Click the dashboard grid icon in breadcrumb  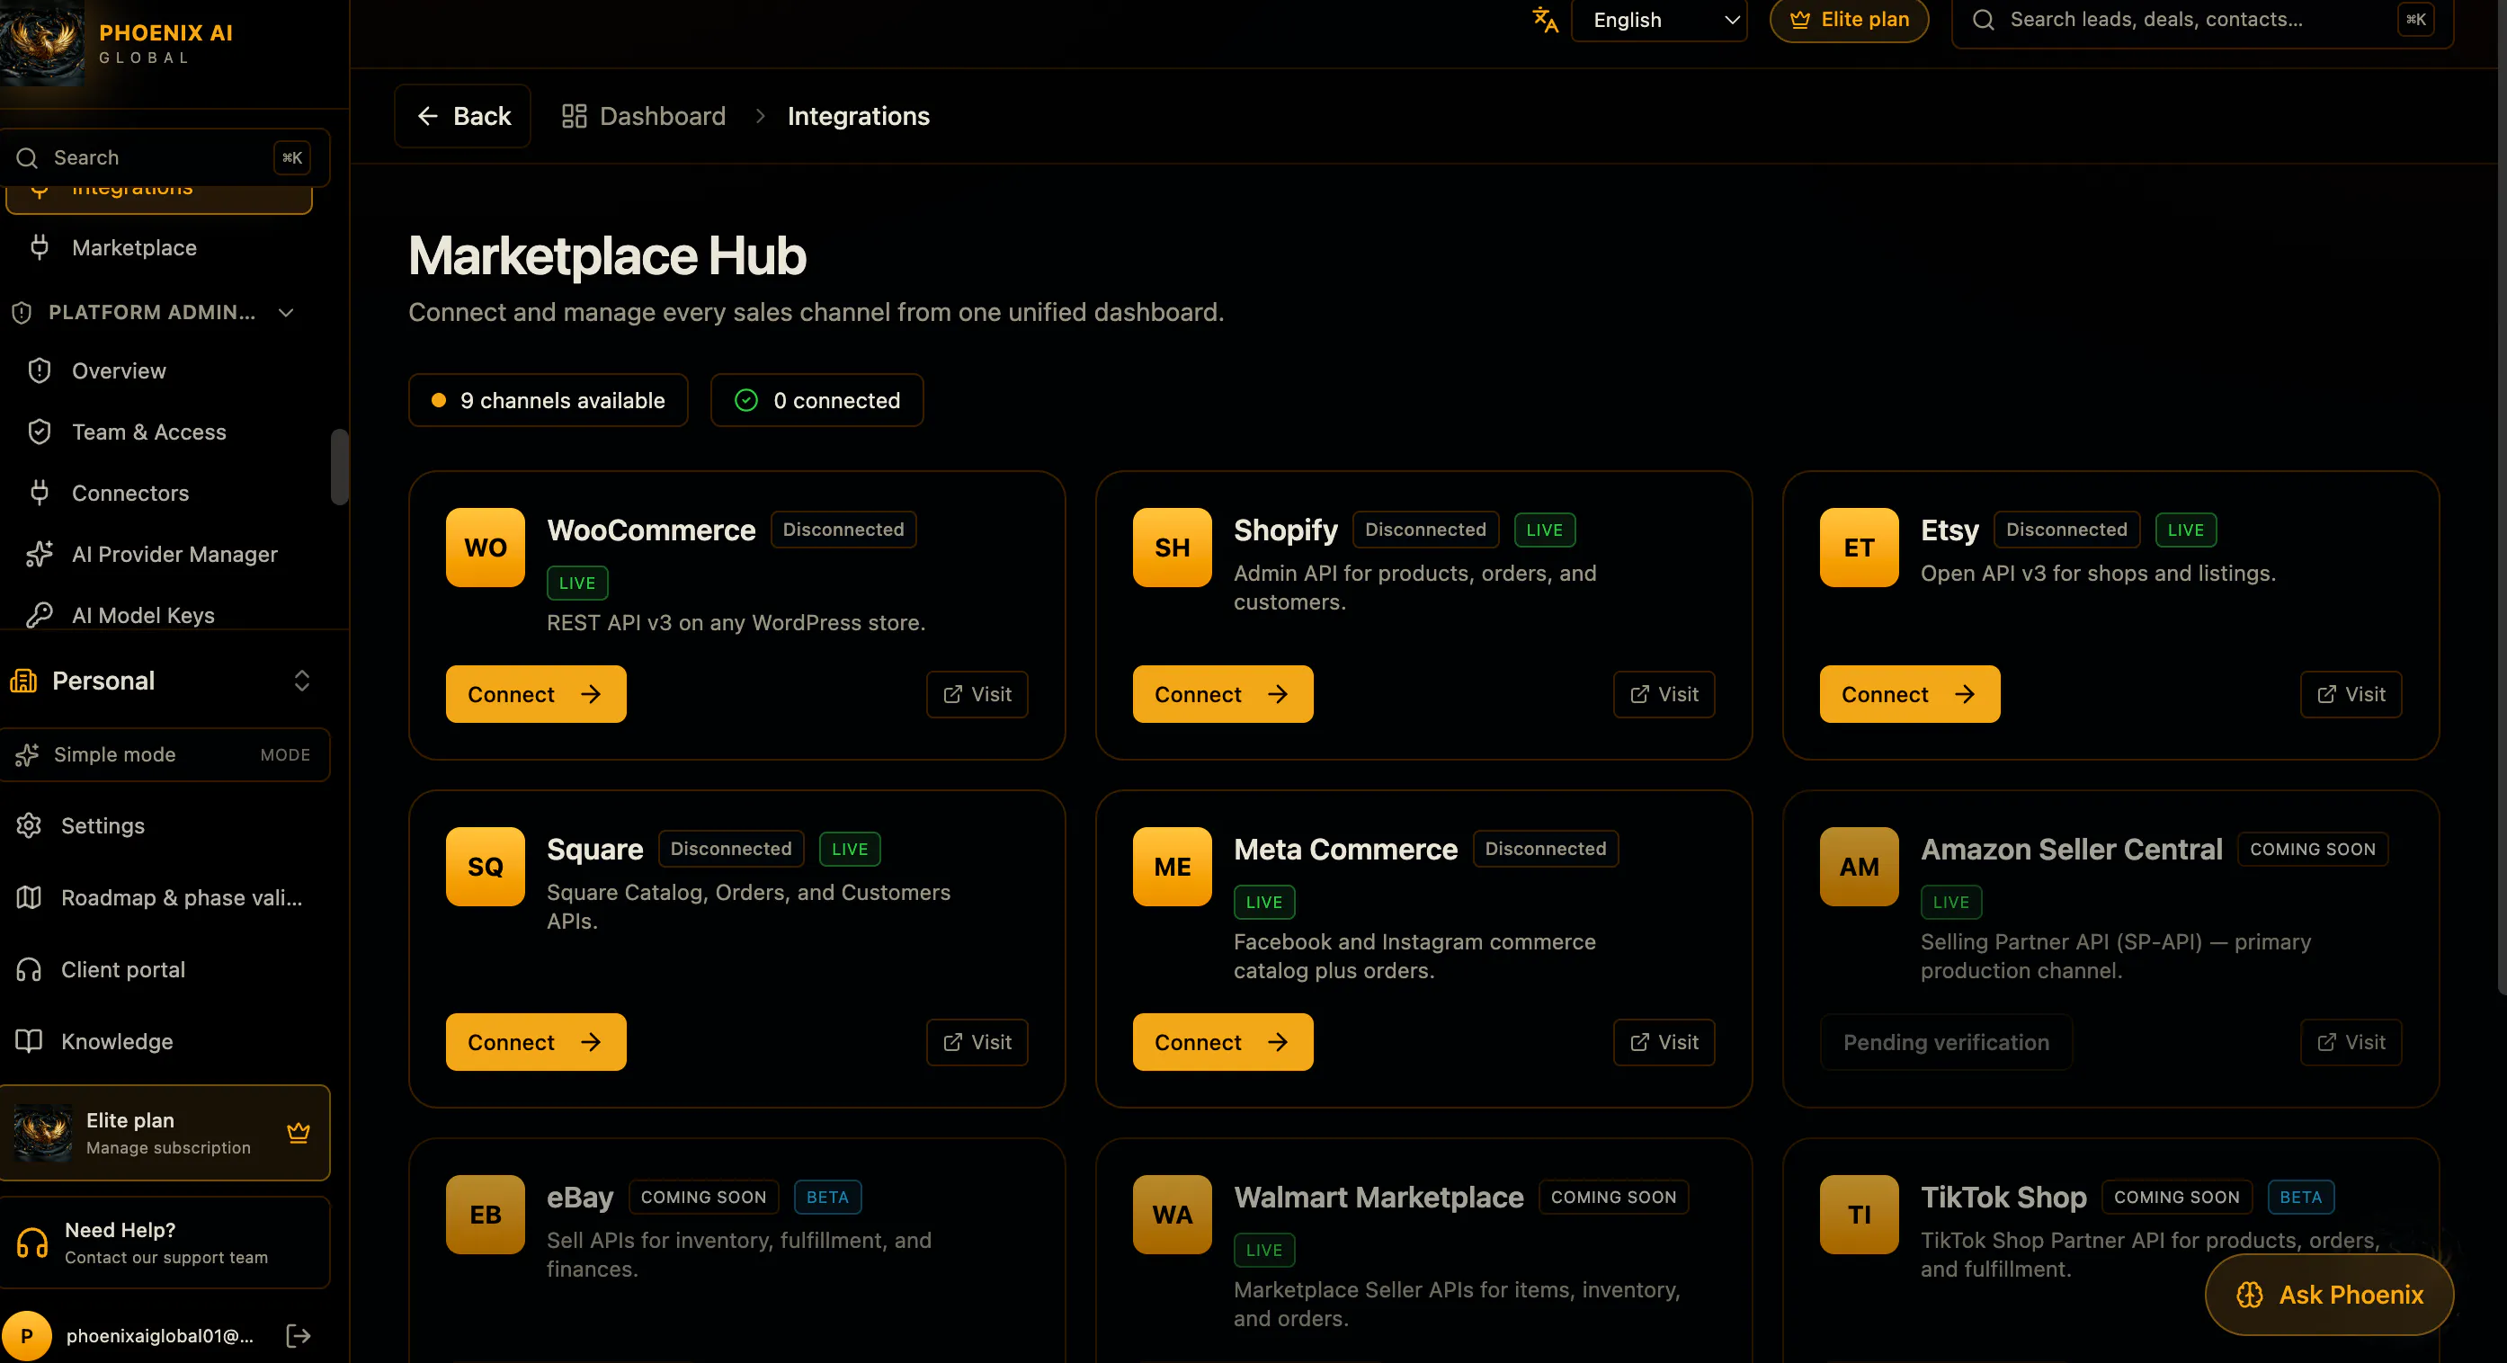575,116
